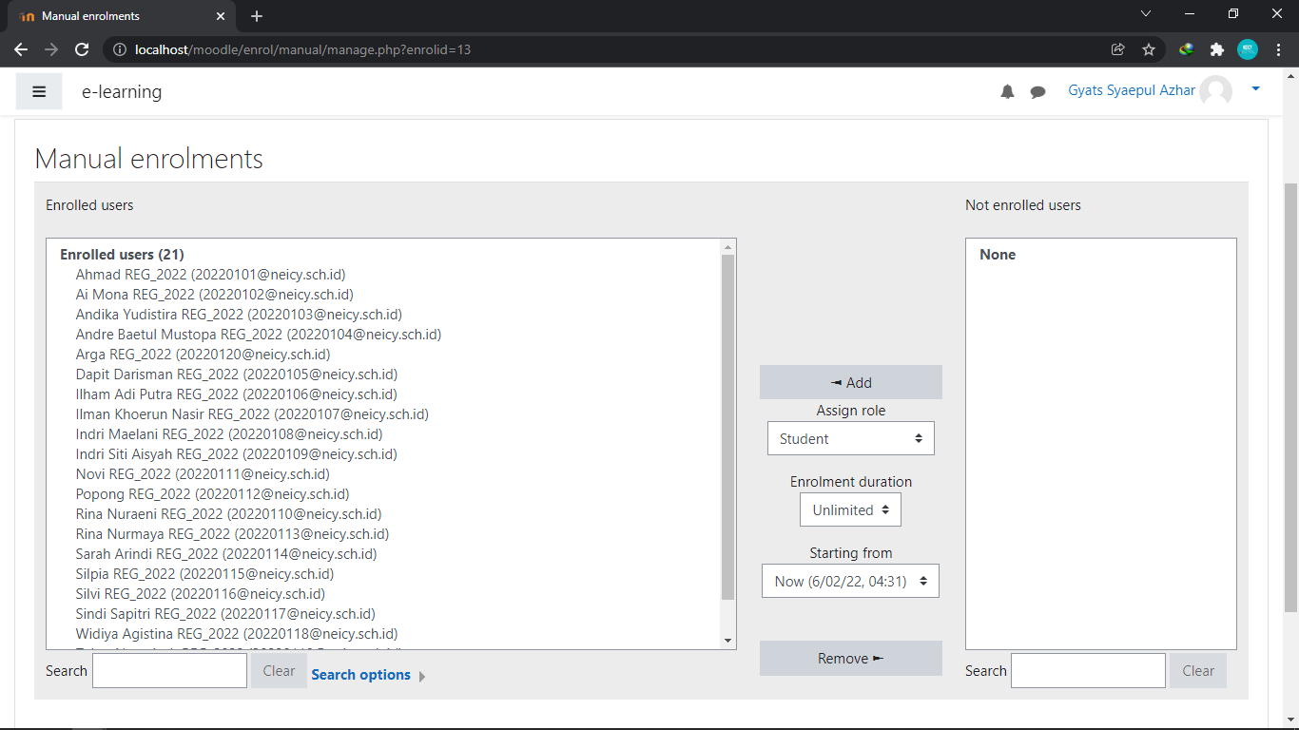Open the Starting from date dropdown
The width and height of the screenshot is (1299, 730).
[850, 581]
